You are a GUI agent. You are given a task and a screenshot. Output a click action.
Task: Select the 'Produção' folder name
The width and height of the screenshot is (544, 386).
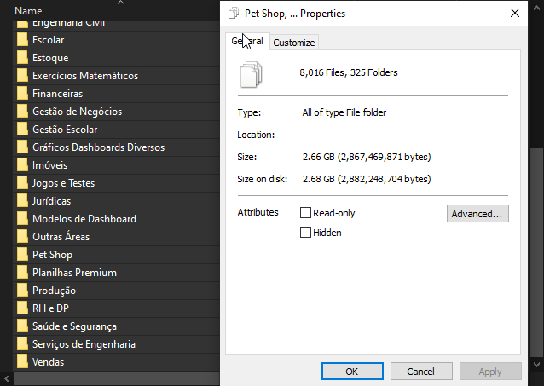click(54, 291)
